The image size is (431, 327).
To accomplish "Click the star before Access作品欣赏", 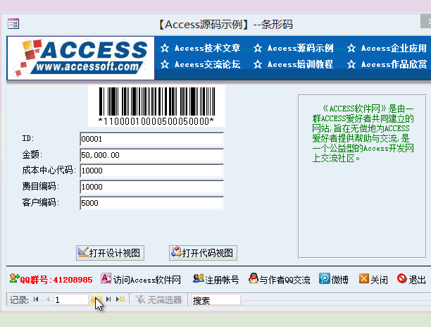I will 351,64.
